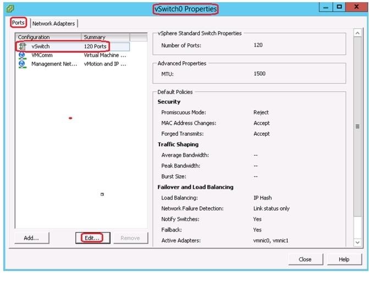The height and width of the screenshot is (282, 369).
Task: Click the VMComm port group globe icon
Action: coord(22,56)
